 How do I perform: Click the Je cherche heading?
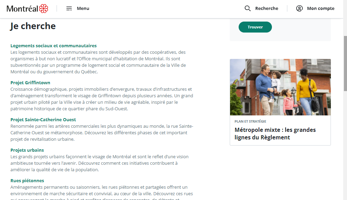[x=33, y=26]
